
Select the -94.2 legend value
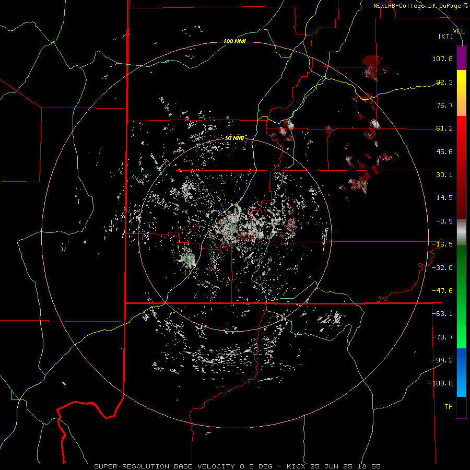[x=442, y=360]
